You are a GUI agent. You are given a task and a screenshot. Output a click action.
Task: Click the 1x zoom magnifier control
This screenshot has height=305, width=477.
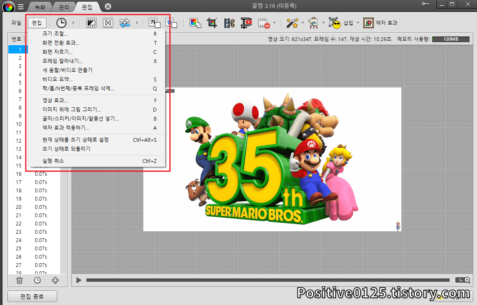tap(463, 280)
